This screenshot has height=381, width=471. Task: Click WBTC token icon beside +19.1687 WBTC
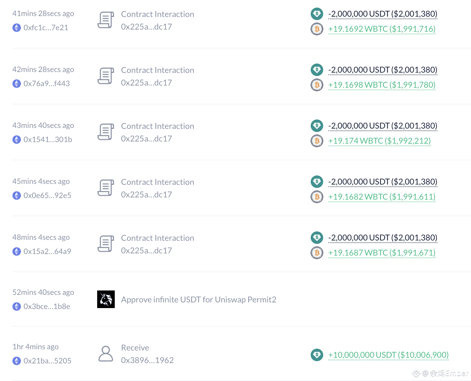tap(317, 253)
